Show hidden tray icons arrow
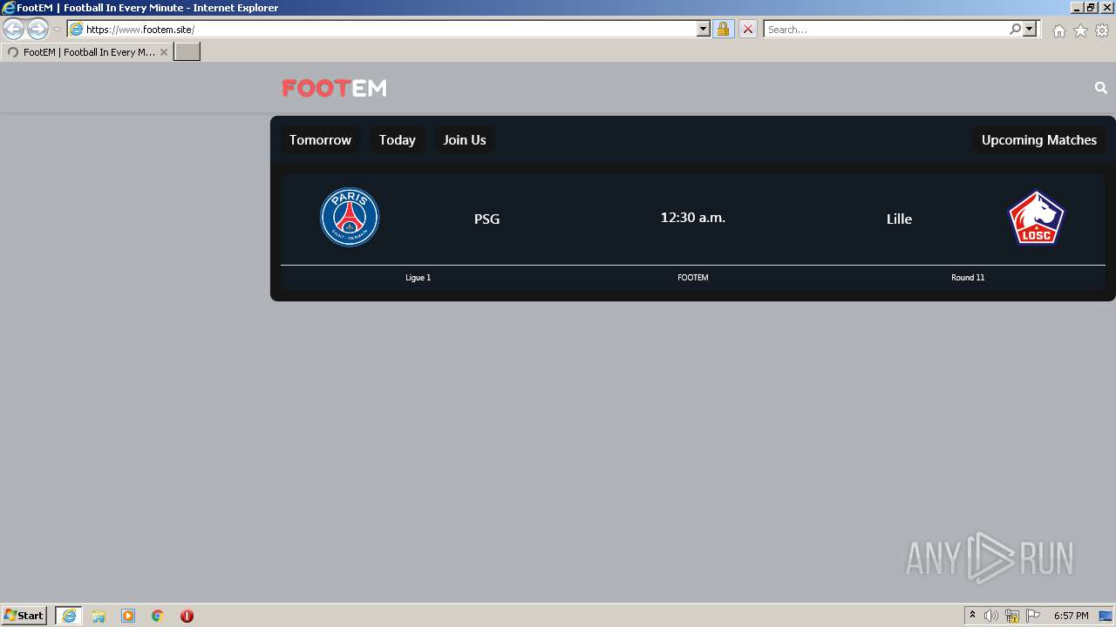This screenshot has width=1116, height=627. coord(972,616)
